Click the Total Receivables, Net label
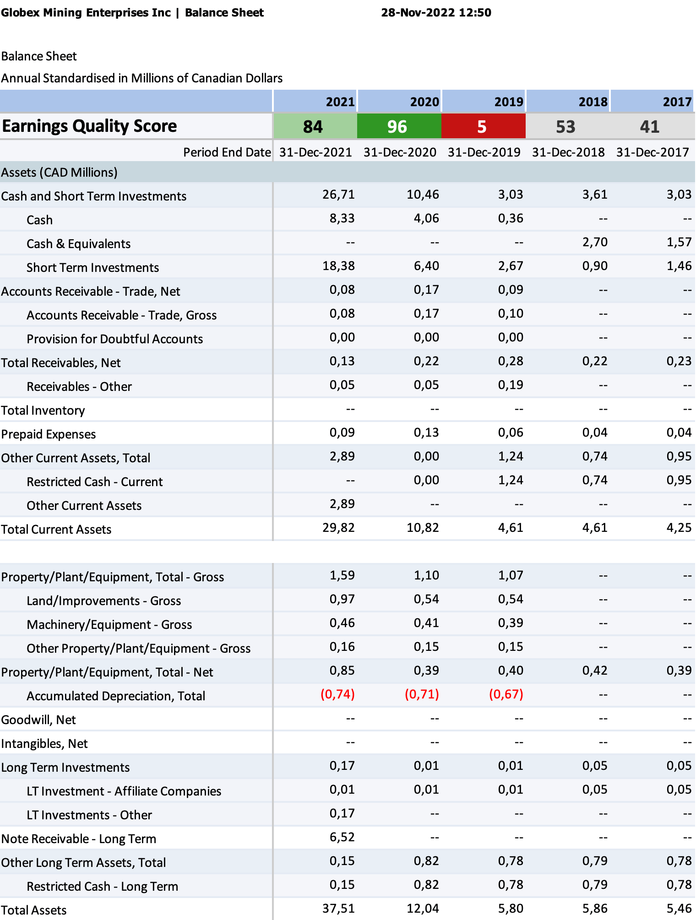Screen dimensions: 696x920 pyautogui.click(x=61, y=363)
